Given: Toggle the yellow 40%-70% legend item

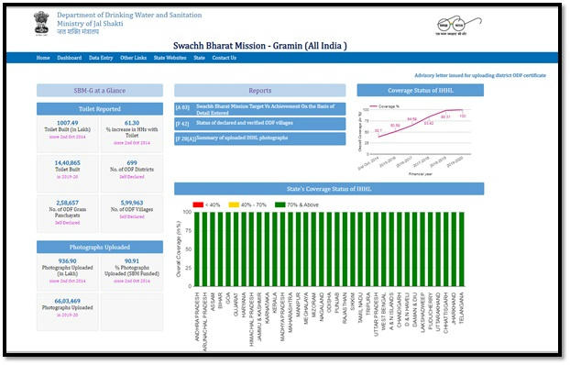Looking at the screenshot, I should (x=247, y=205).
